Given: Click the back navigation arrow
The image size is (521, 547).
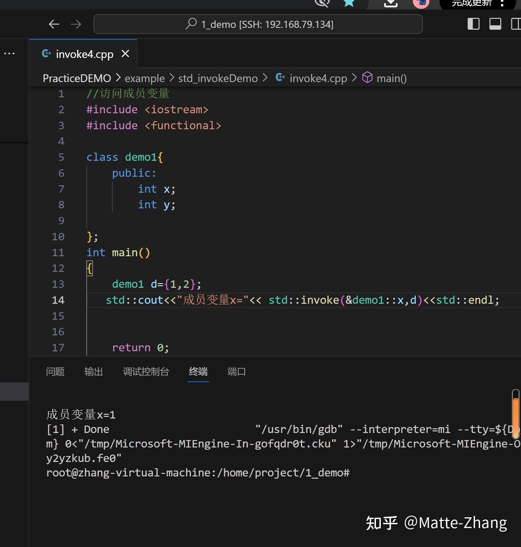Looking at the screenshot, I should 54,24.
